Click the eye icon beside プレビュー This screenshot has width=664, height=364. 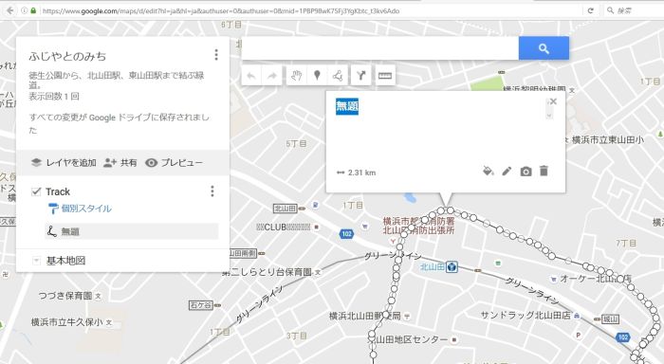pos(151,162)
